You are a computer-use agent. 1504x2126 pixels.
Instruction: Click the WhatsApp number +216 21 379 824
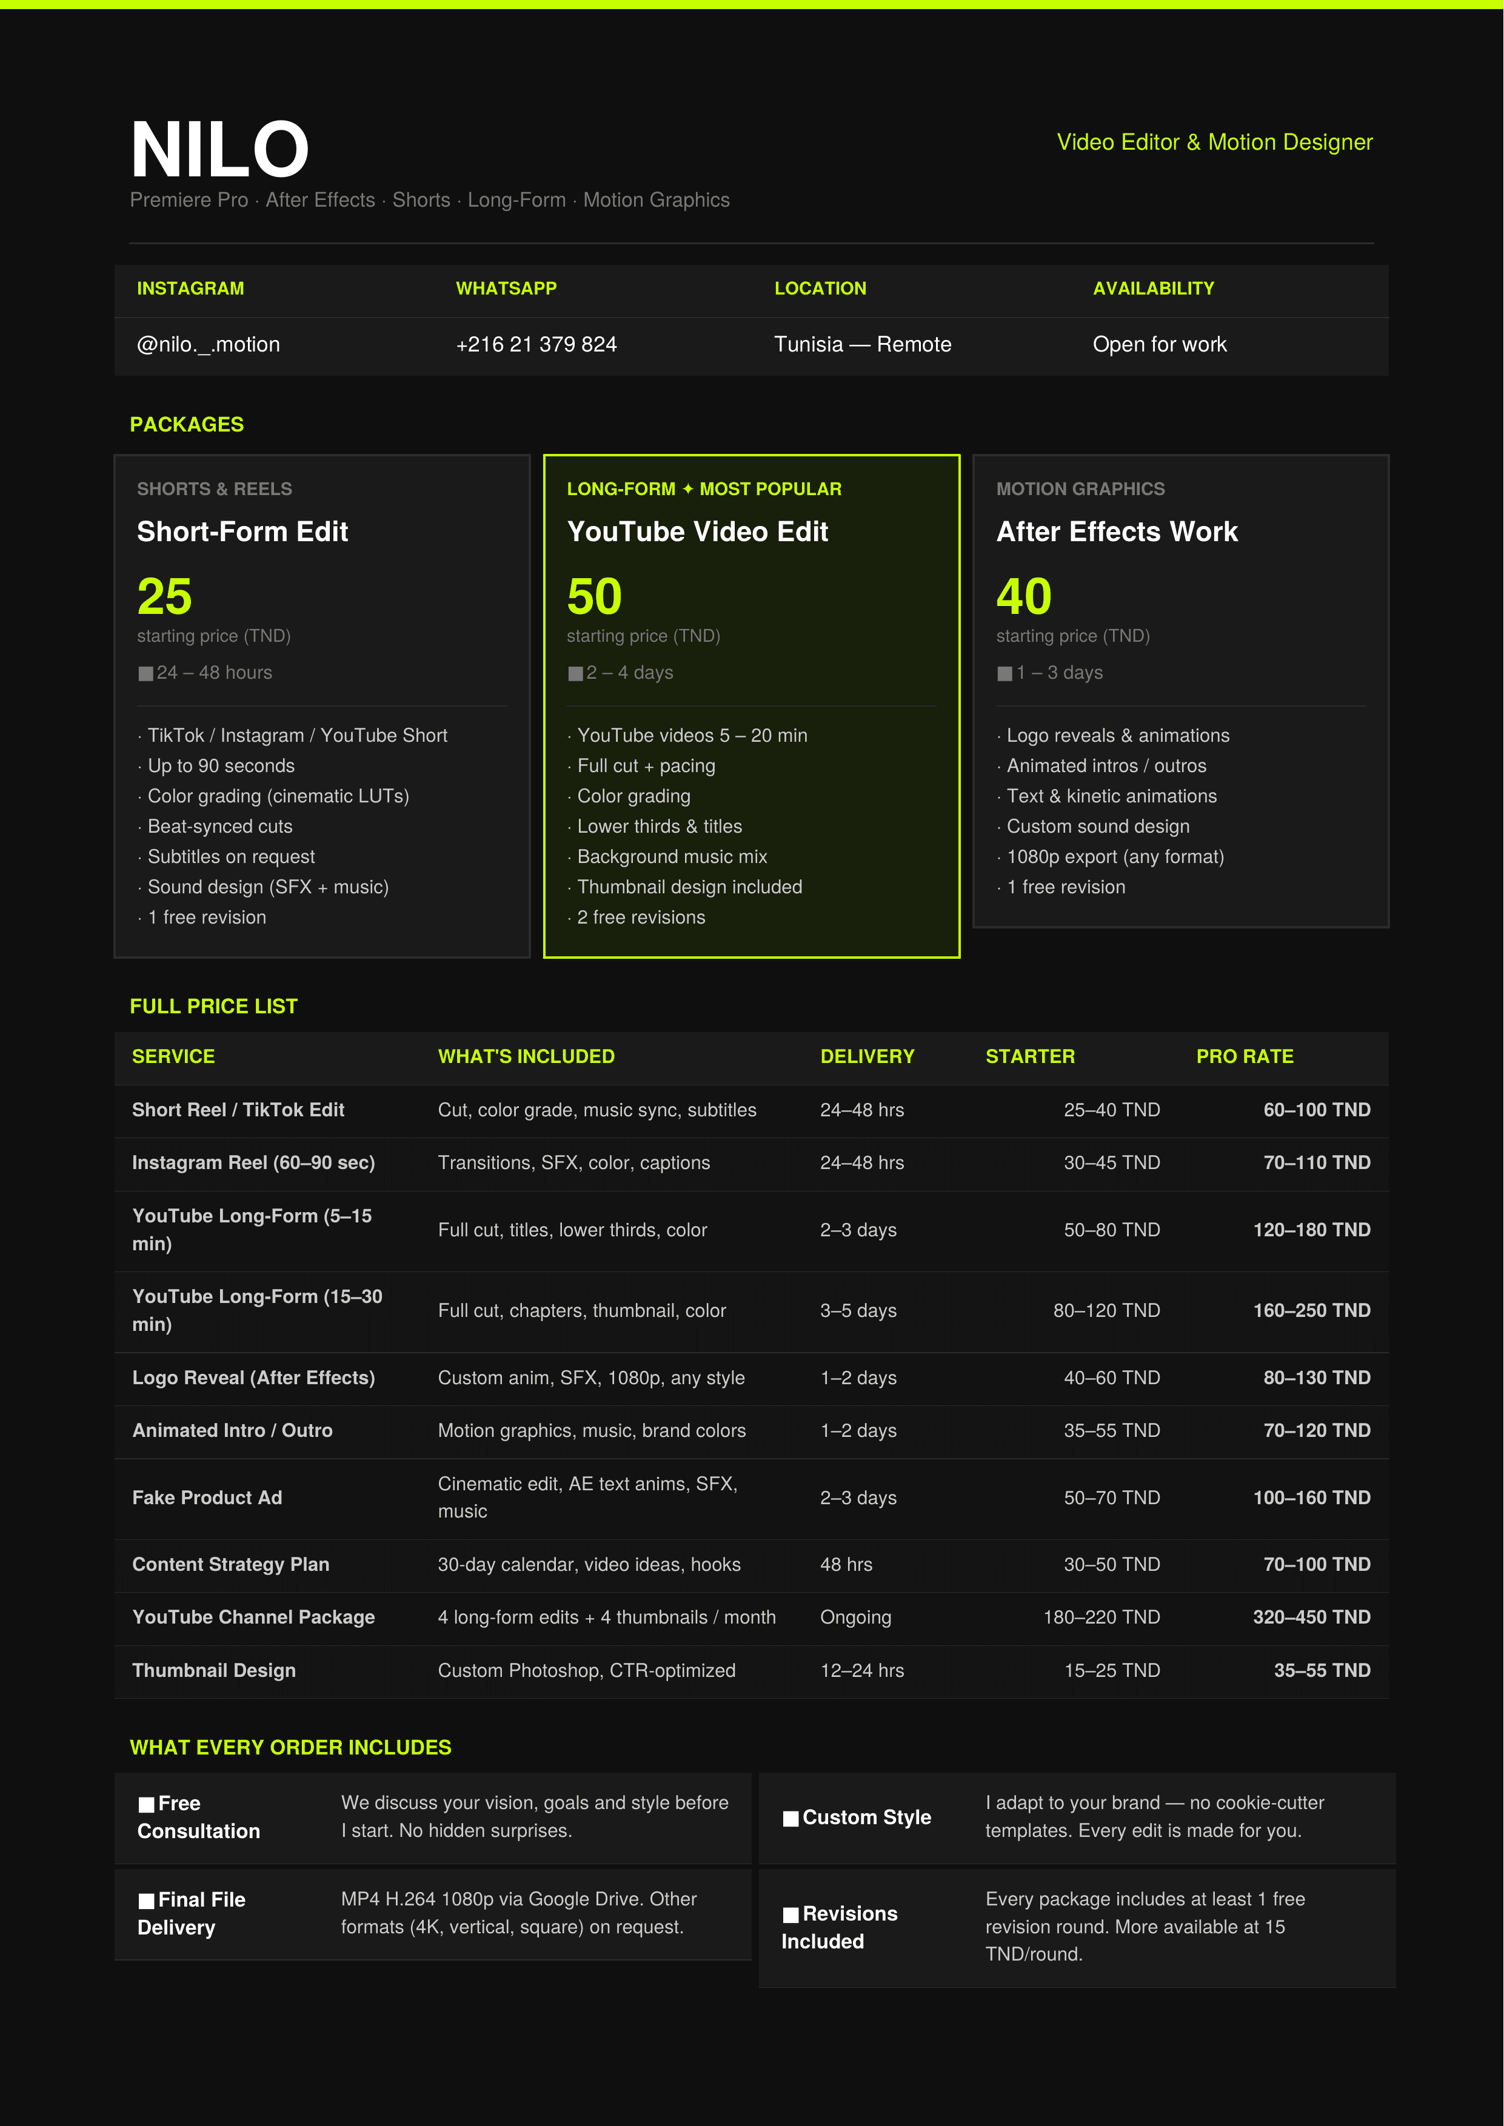tap(536, 344)
